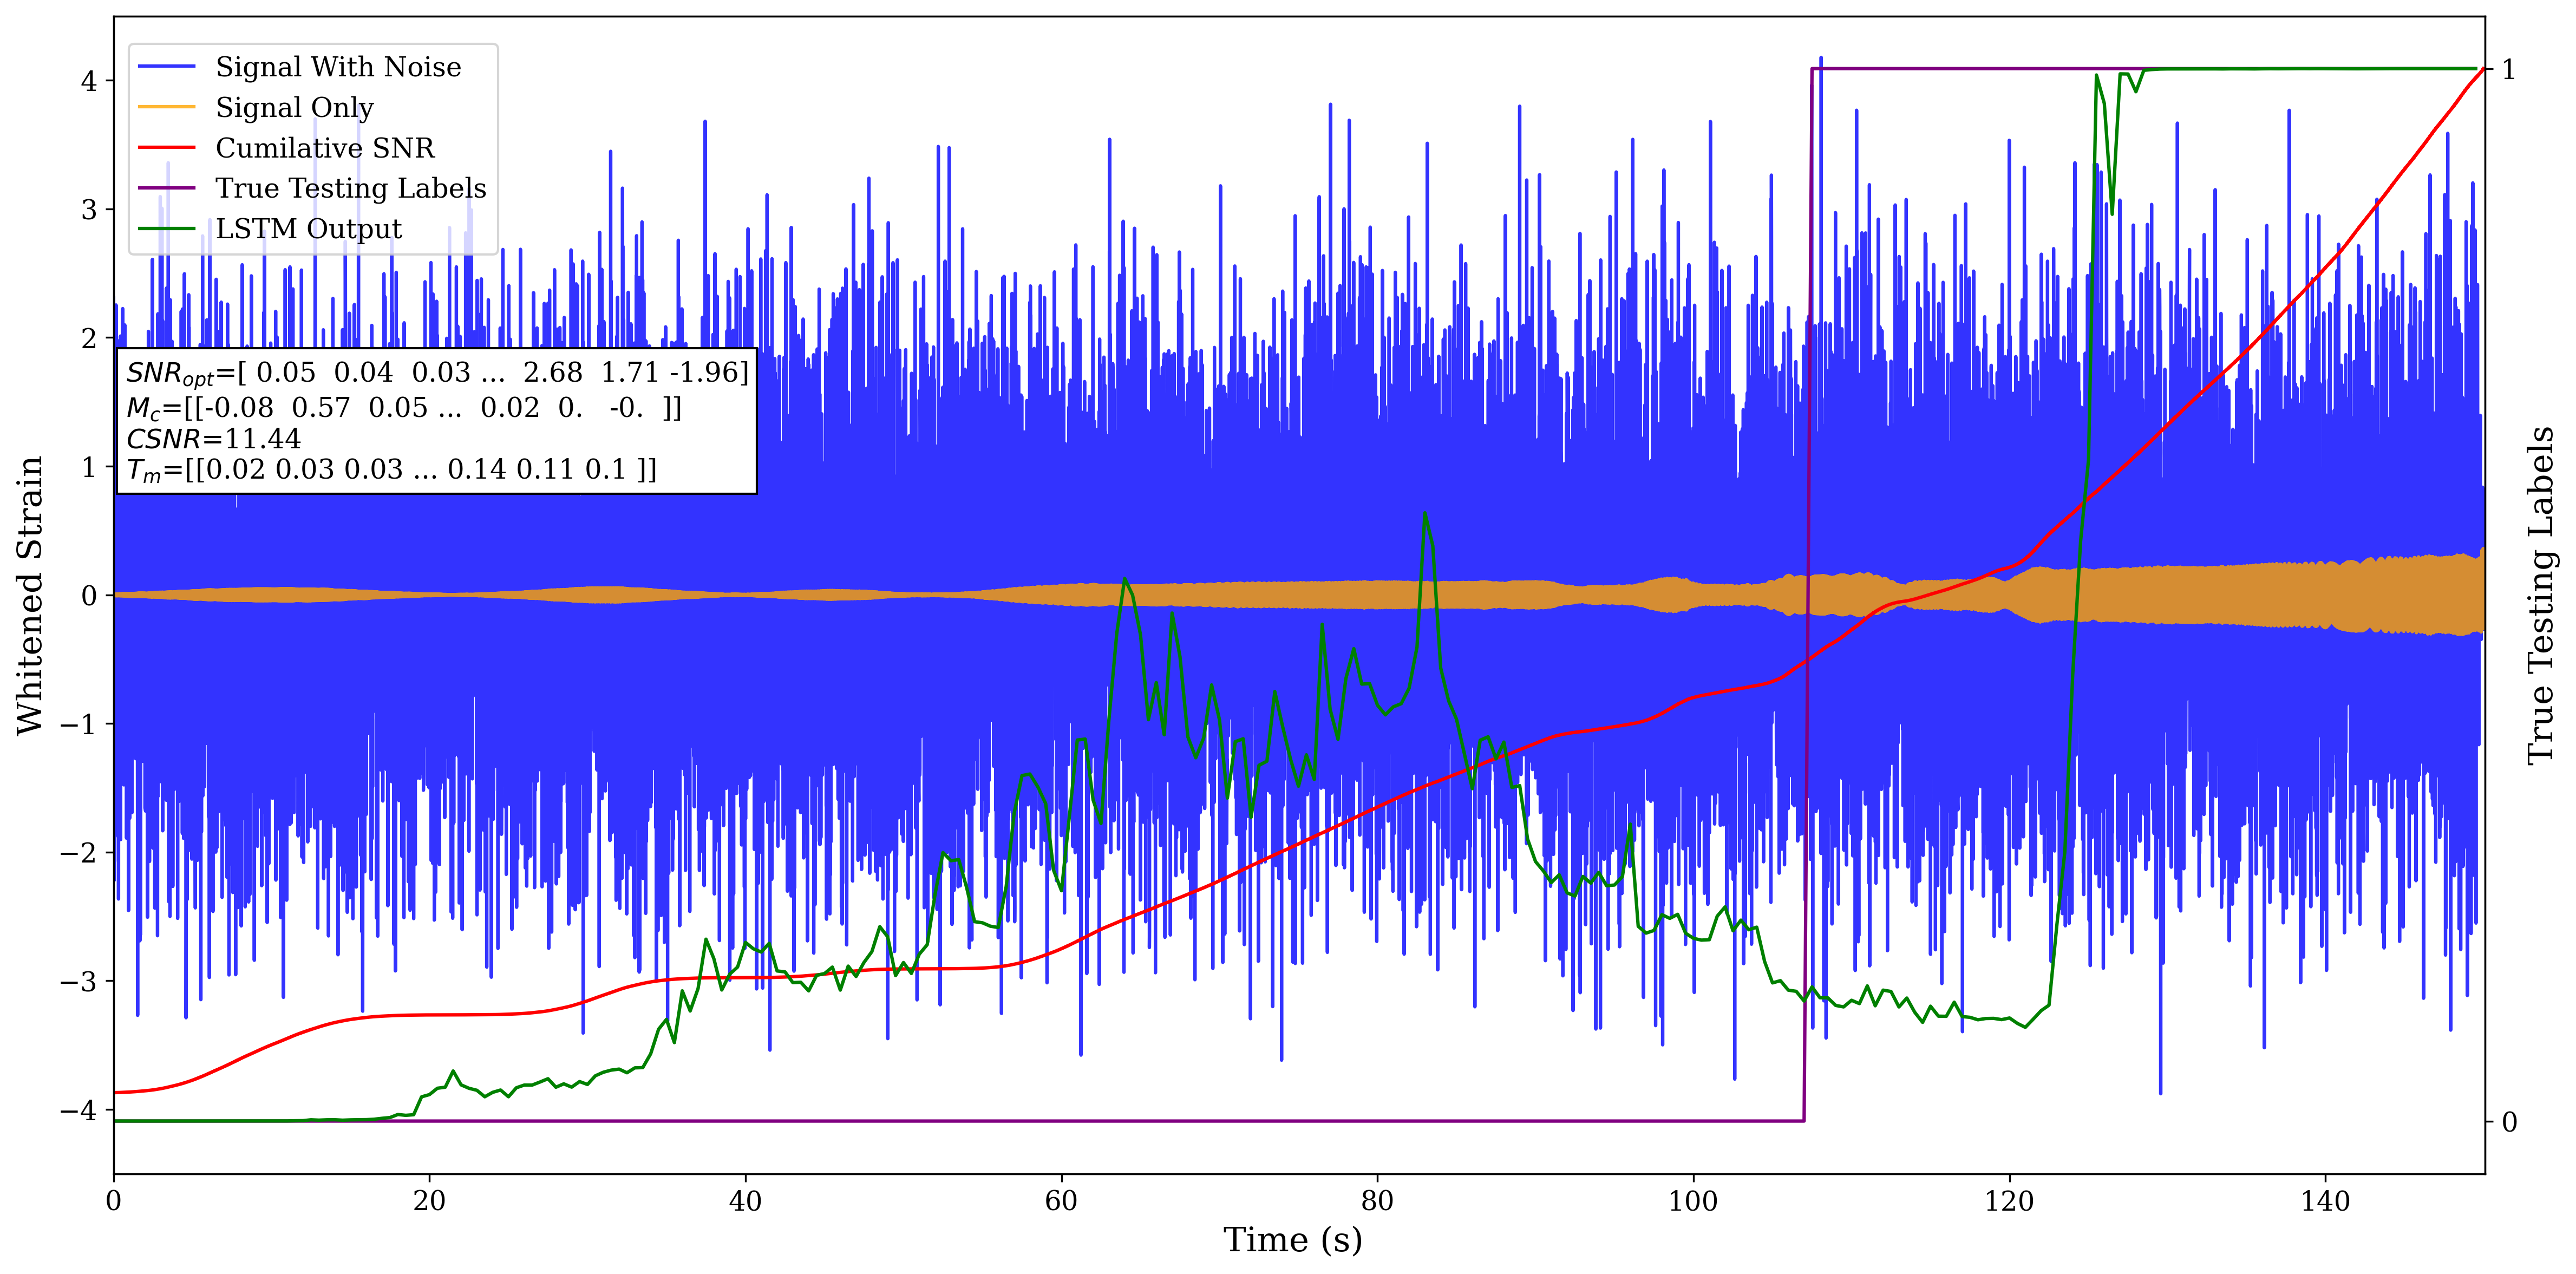Click the 'Whitened Strain' y-axis title
The height and width of the screenshot is (1274, 2576).
[x=30, y=595]
